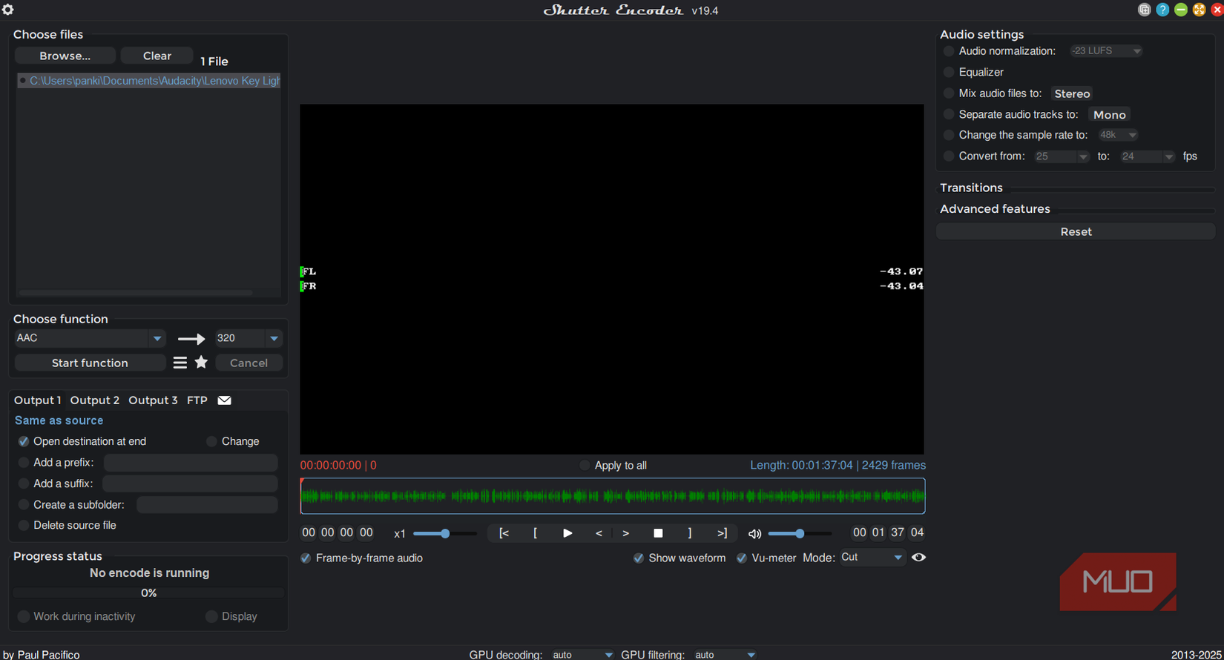
Task: Click the Browse... button
Action: coord(65,56)
